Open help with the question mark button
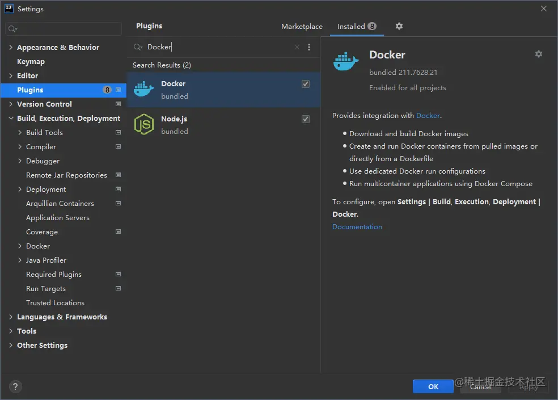The height and width of the screenshot is (400, 558). pyautogui.click(x=15, y=386)
